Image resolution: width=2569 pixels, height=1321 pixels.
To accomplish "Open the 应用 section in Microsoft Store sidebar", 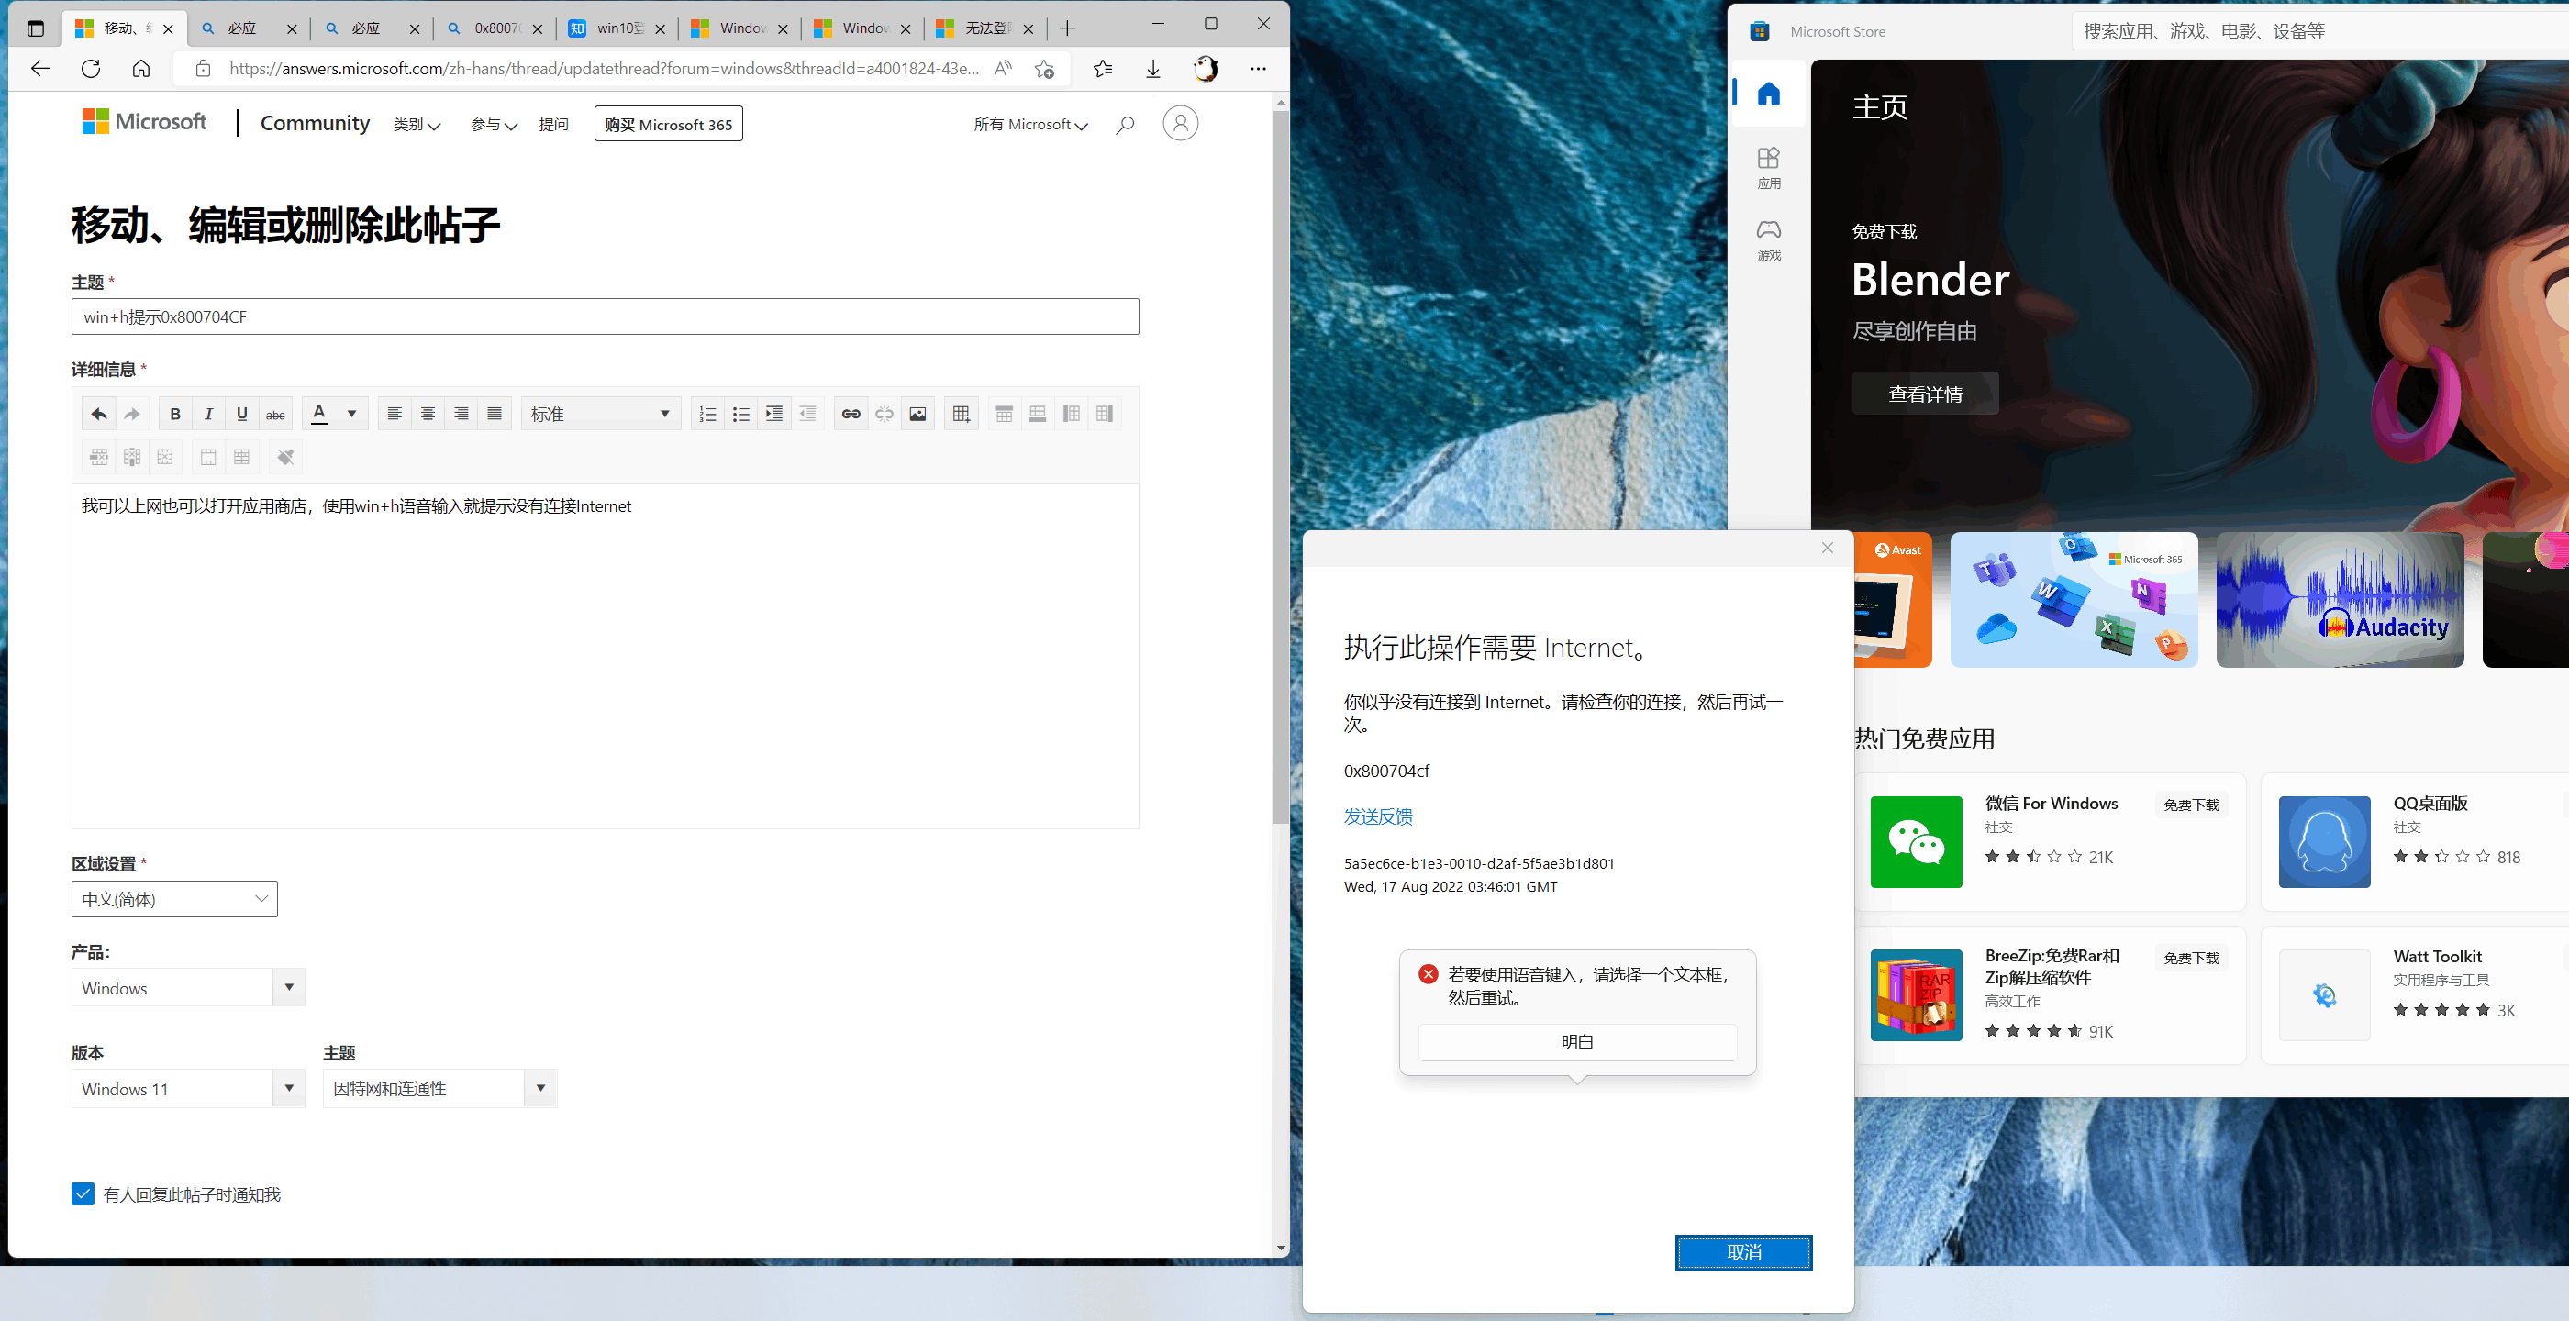I will click(1768, 168).
